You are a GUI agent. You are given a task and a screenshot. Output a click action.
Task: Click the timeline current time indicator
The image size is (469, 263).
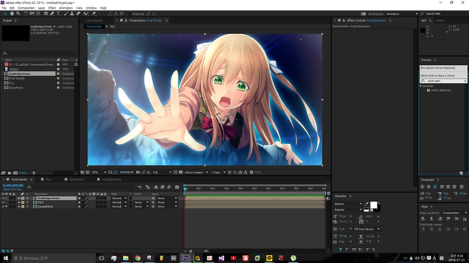pyautogui.click(x=185, y=189)
